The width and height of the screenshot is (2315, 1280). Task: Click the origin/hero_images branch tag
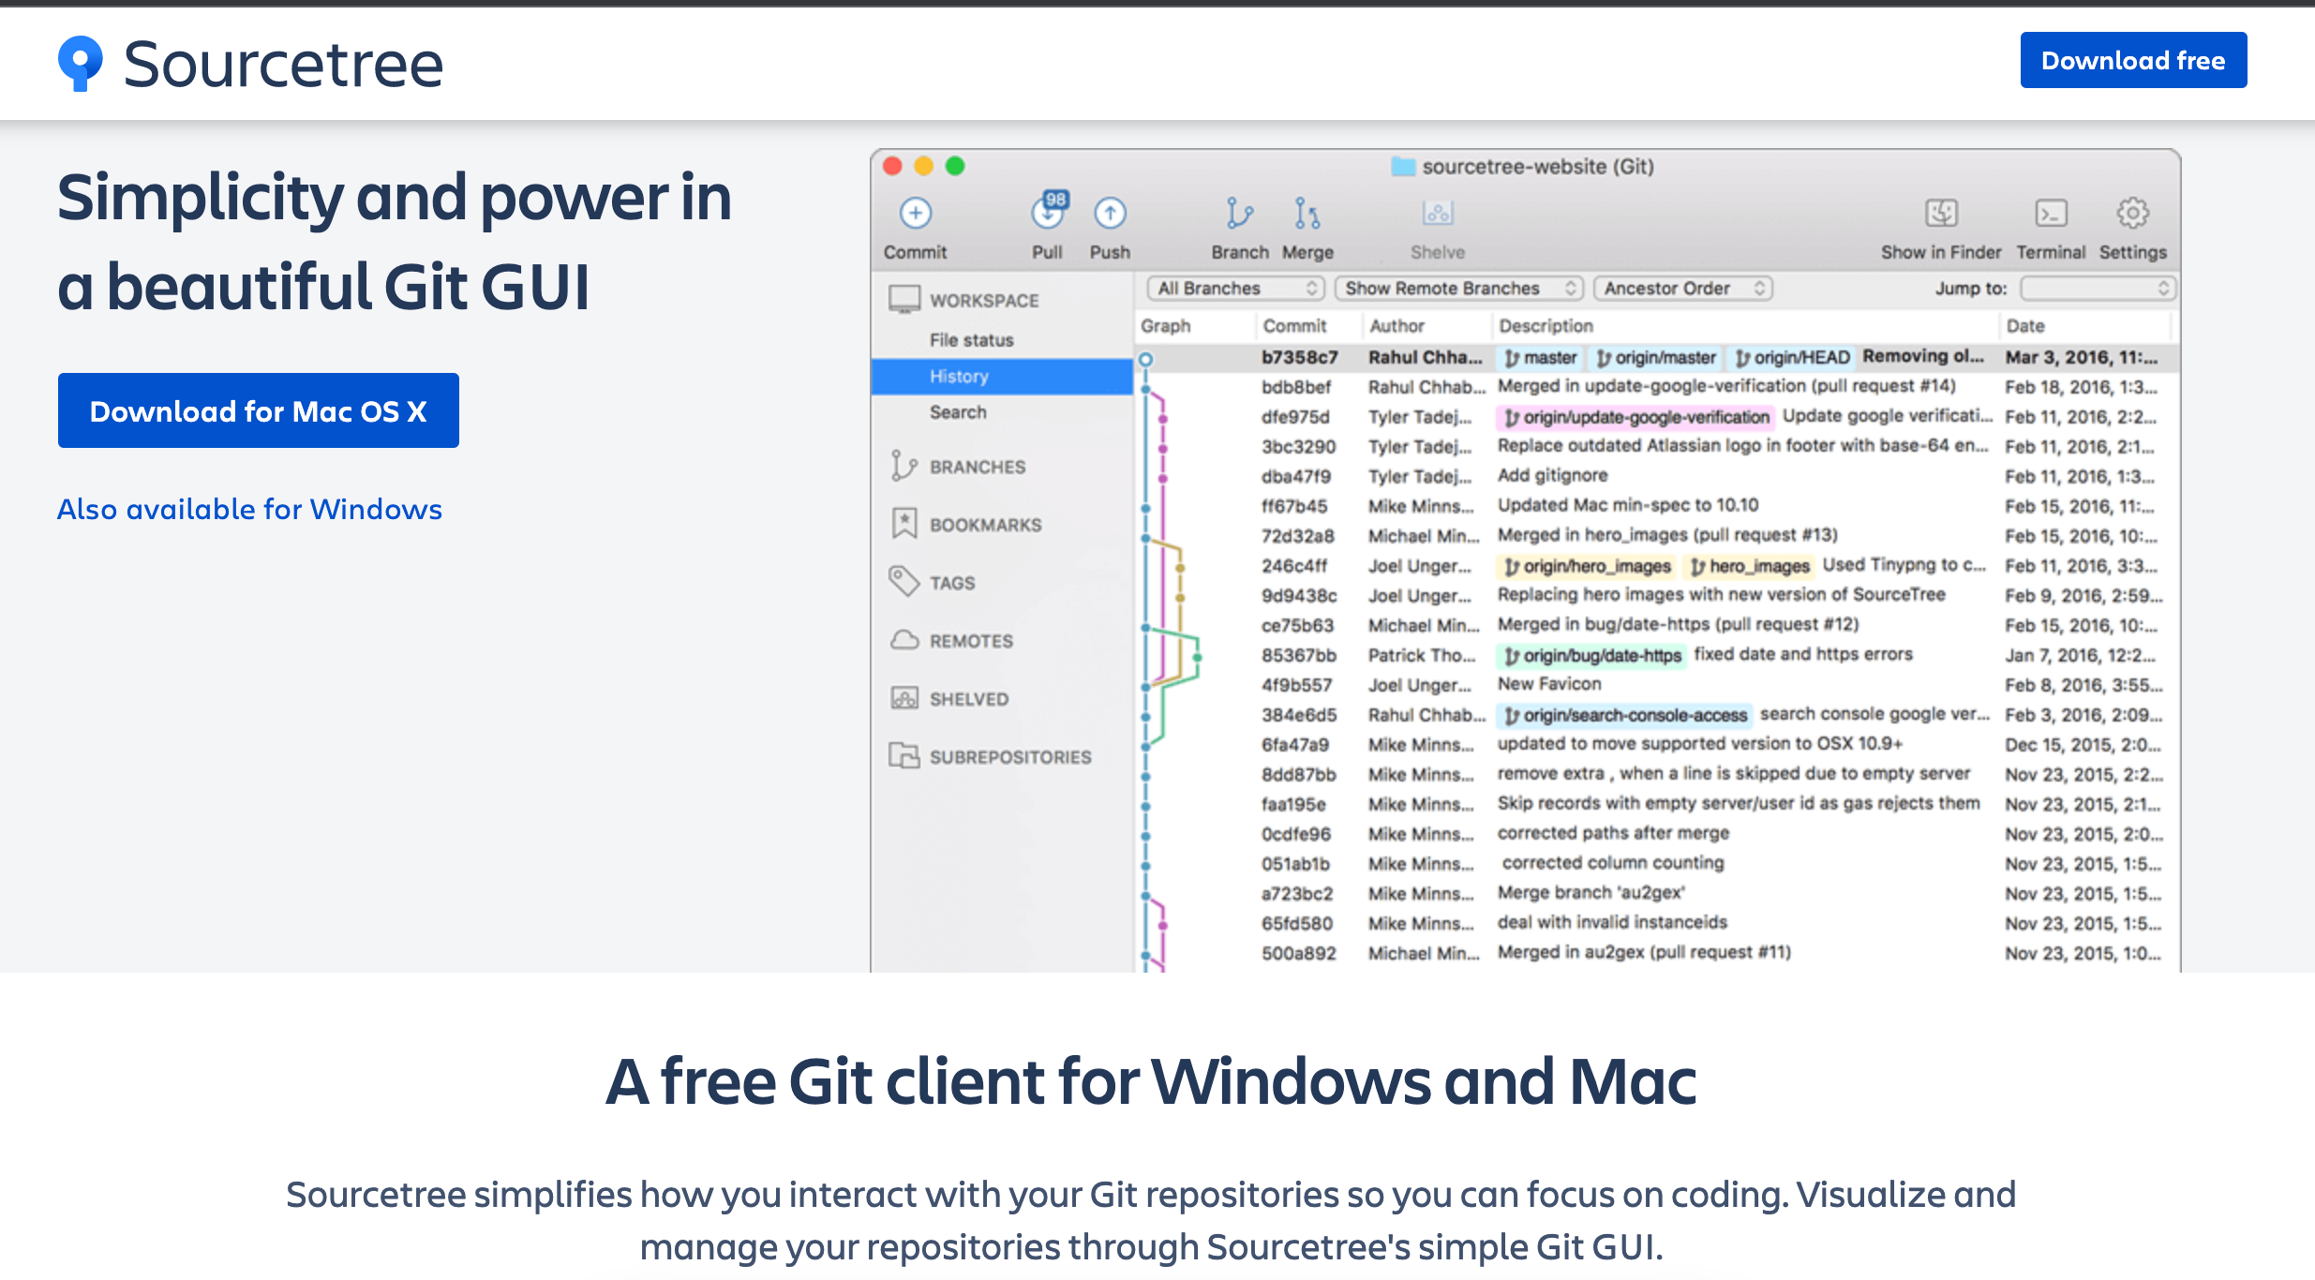1587,566
